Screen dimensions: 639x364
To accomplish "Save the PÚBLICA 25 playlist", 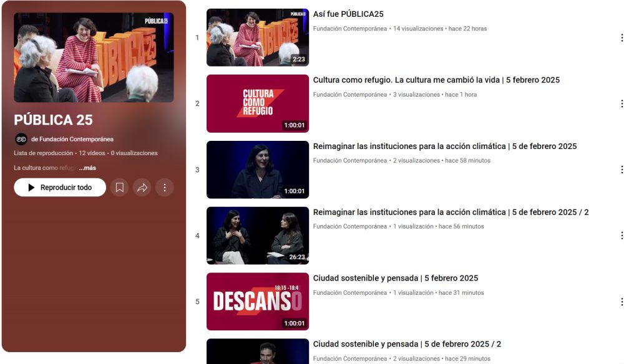I will pyautogui.click(x=119, y=187).
